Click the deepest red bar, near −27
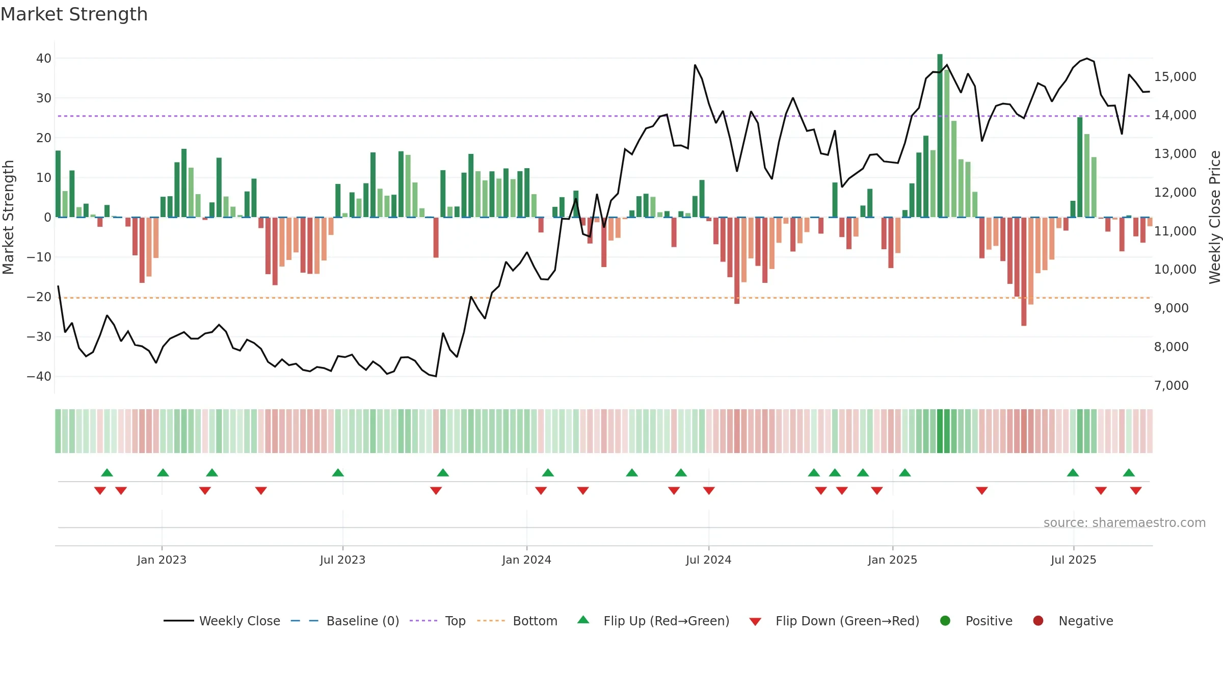The height and width of the screenshot is (688, 1223). pyautogui.click(x=1024, y=272)
